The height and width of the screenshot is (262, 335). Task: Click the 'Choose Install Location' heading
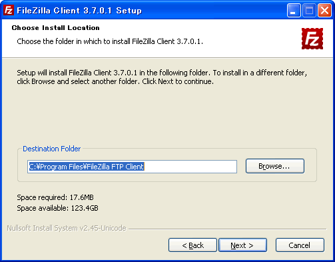(56, 28)
